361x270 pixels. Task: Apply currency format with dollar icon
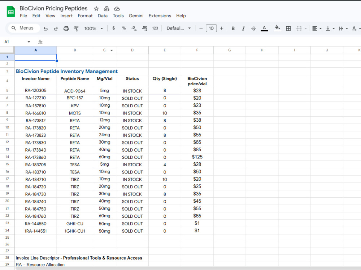(x=113, y=28)
